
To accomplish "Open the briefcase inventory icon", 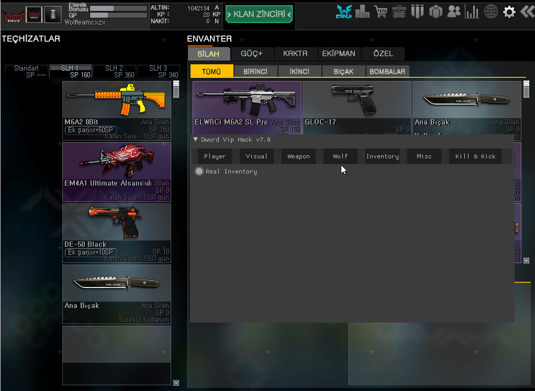I will tap(399, 12).
